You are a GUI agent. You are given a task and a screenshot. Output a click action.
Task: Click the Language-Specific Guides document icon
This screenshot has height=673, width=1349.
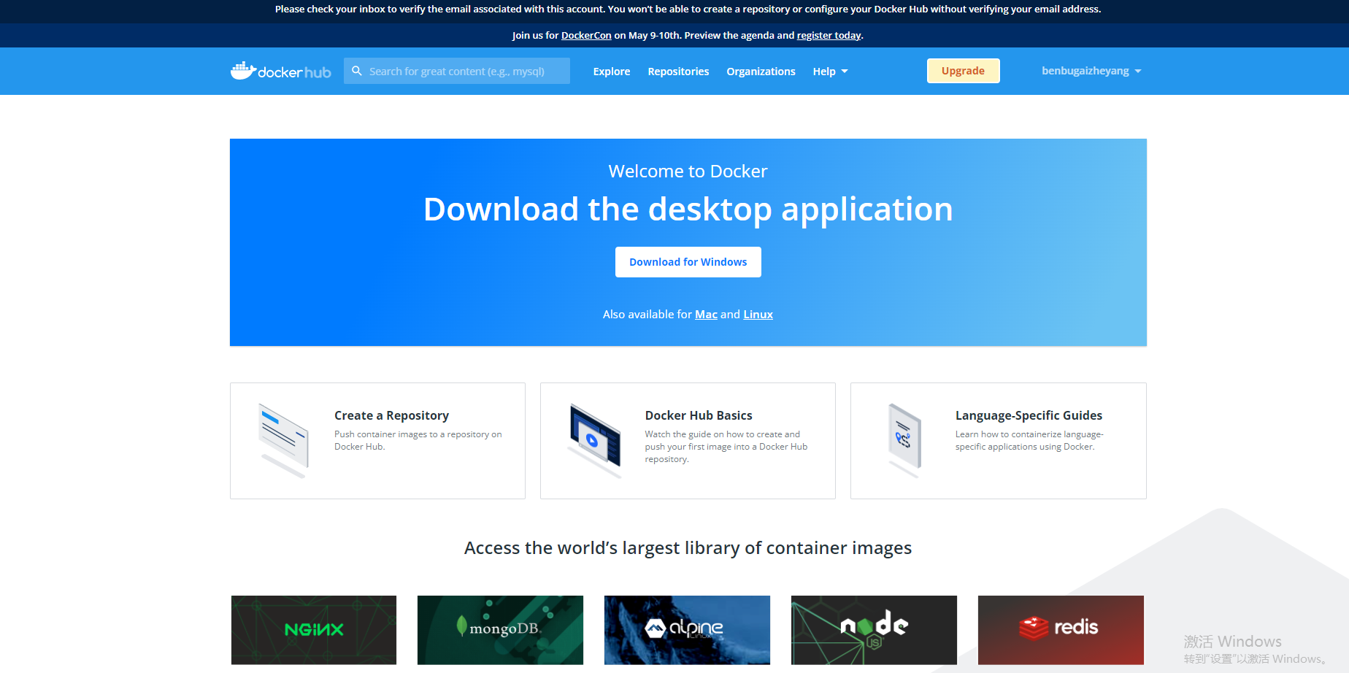pyautogui.click(x=904, y=440)
